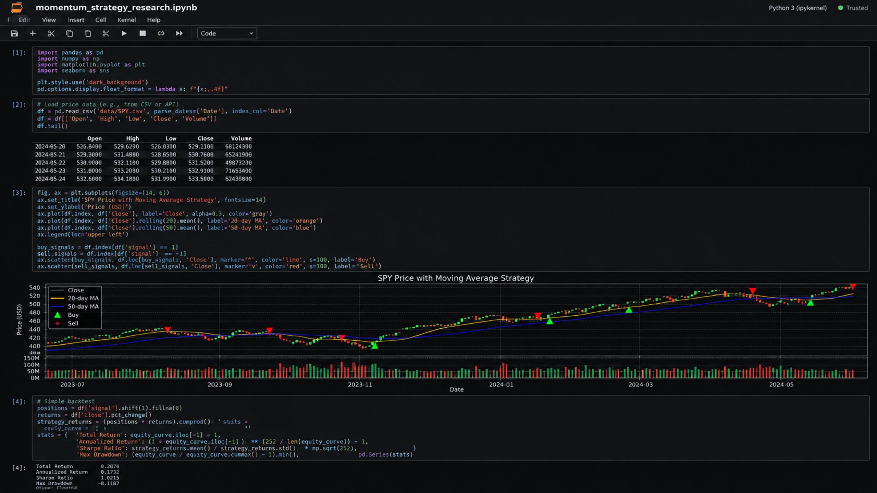This screenshot has height=493, width=877.
Task: Click the notebook title momentum_strategy_research.ipynb
Action: pos(116,8)
